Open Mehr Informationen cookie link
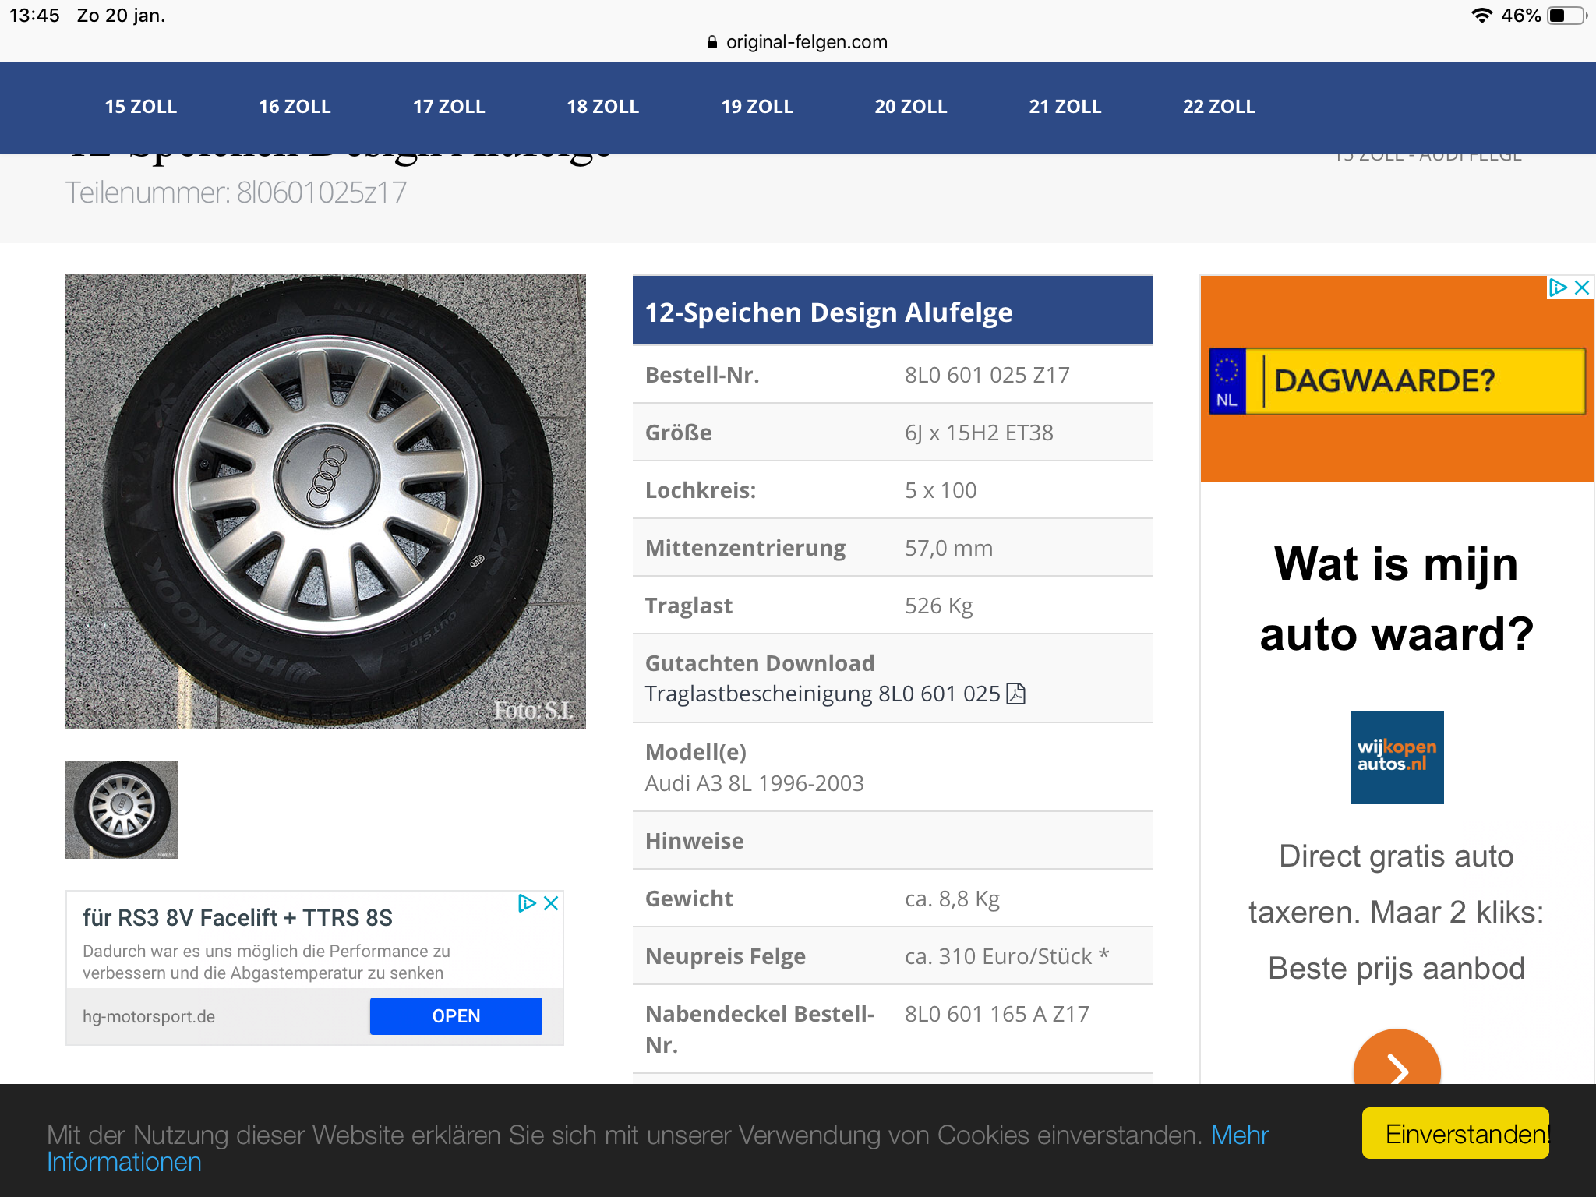The image size is (1596, 1197). 658,1148
